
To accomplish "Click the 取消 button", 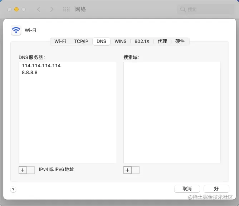I will [187, 189].
